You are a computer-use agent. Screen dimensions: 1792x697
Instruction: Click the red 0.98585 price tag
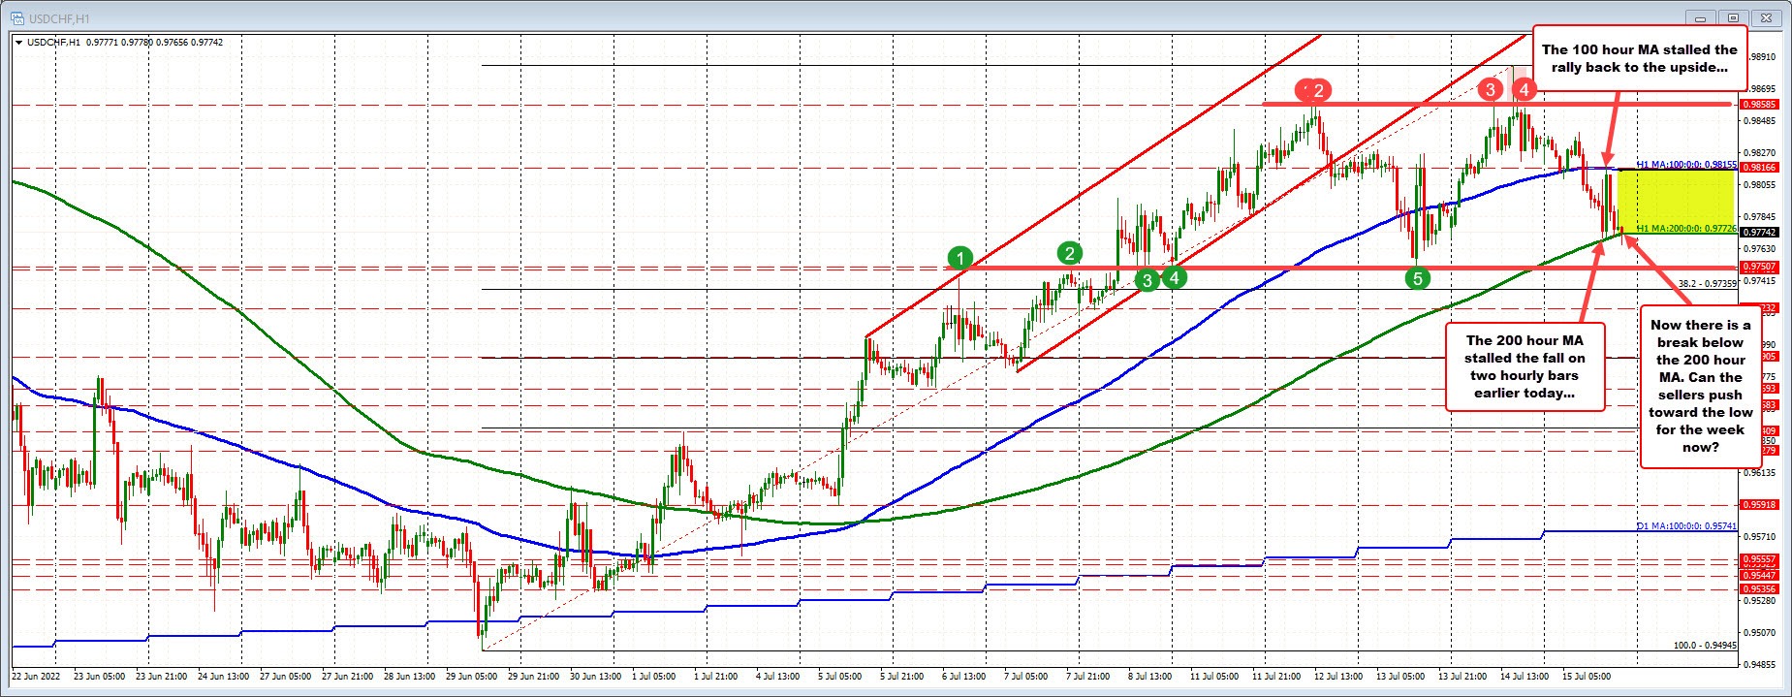(1759, 104)
